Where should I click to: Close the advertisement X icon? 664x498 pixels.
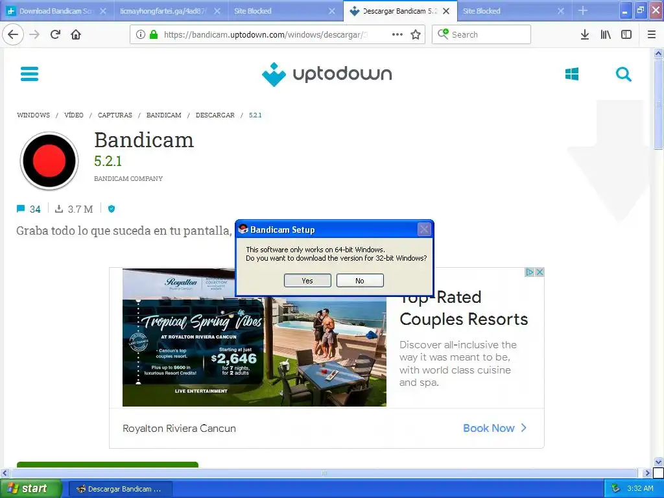(540, 272)
